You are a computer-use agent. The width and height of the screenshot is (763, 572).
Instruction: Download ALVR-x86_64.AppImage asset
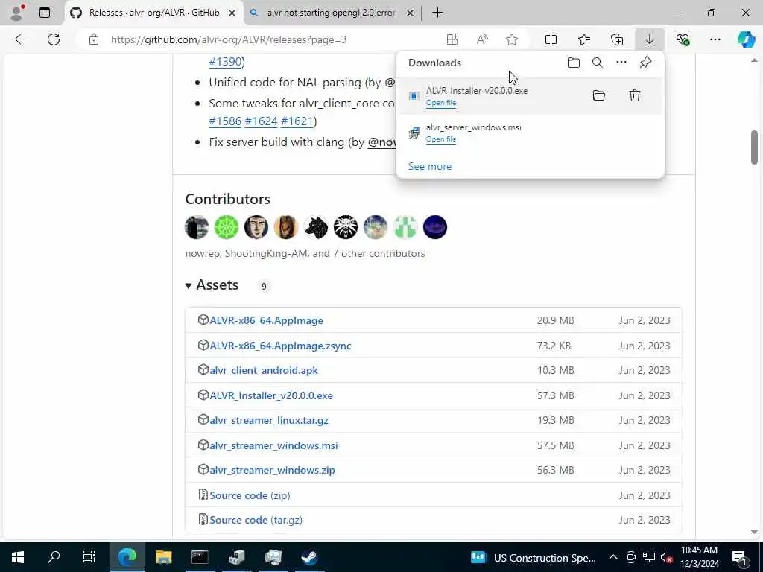pos(266,320)
